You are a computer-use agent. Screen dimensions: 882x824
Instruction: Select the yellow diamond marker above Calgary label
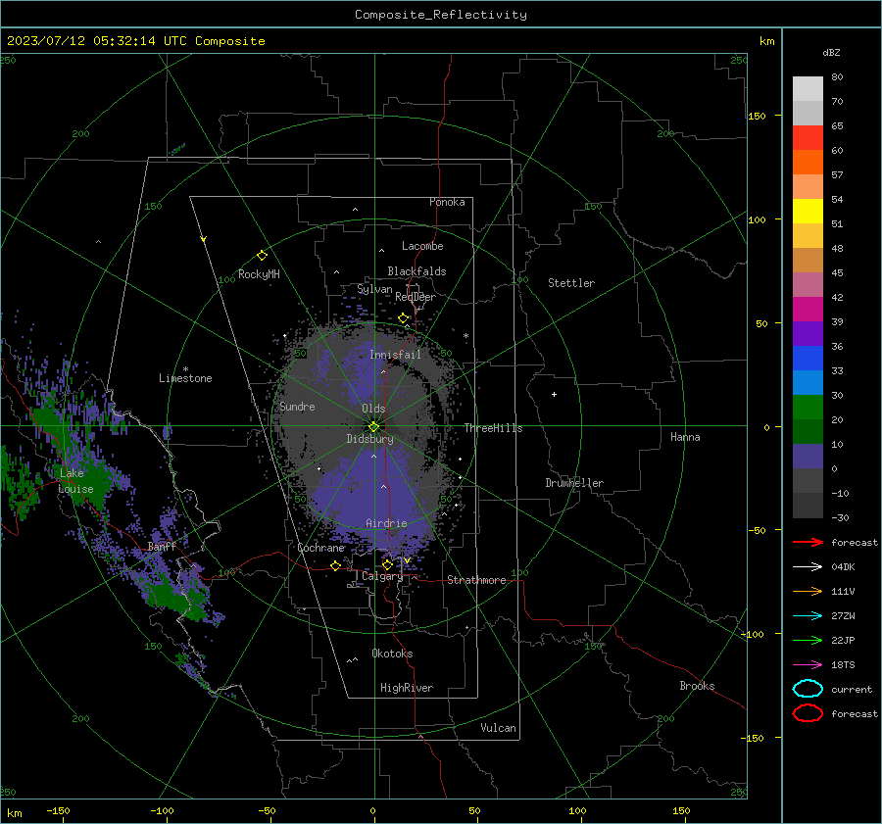click(387, 564)
